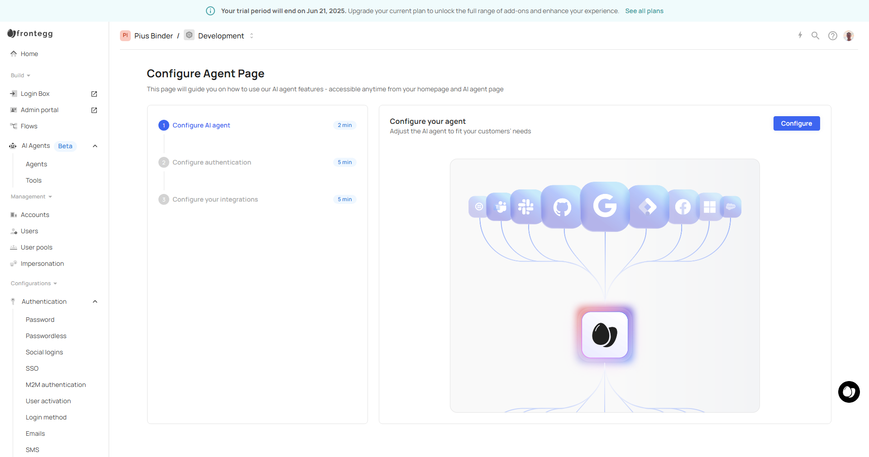Click the Beta badge next to AI Agents

click(65, 146)
